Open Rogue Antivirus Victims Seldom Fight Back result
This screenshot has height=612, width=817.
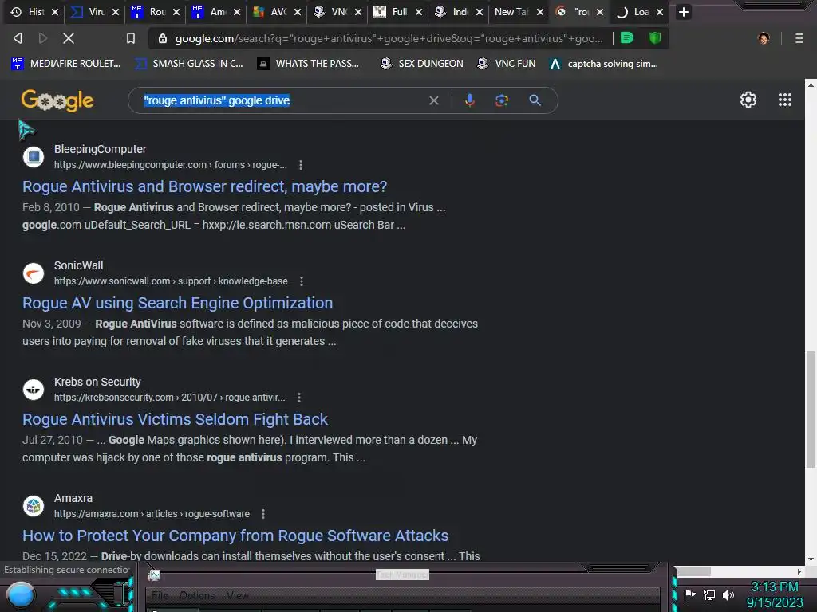tap(175, 419)
